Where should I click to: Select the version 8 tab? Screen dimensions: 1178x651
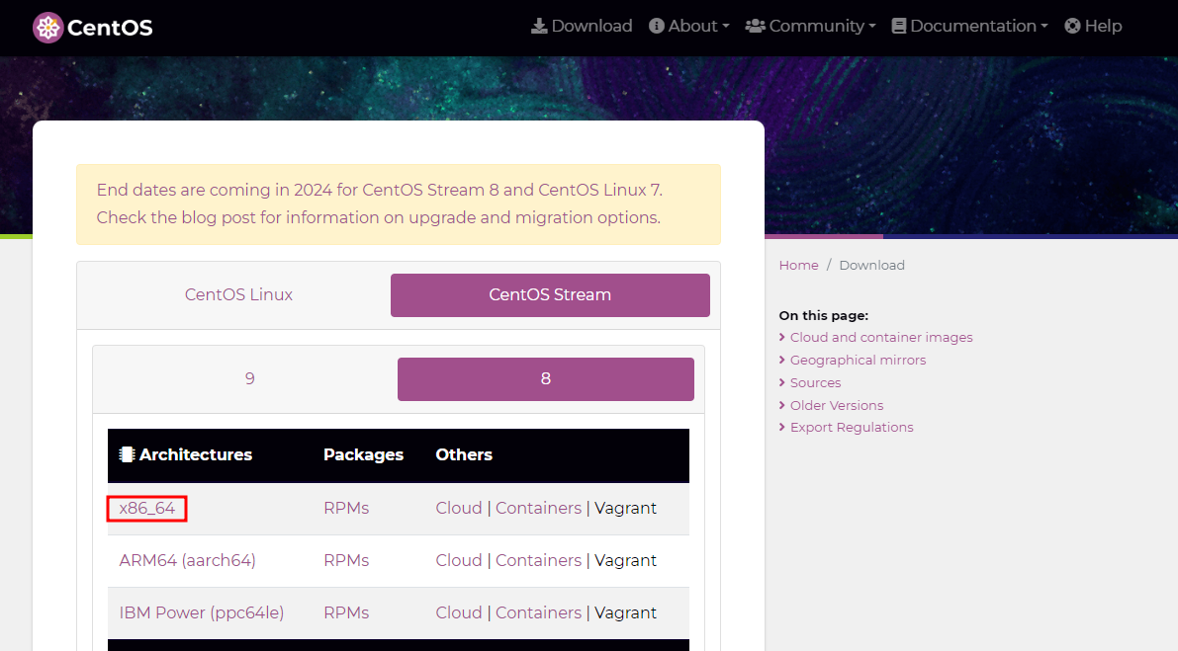[x=545, y=378]
